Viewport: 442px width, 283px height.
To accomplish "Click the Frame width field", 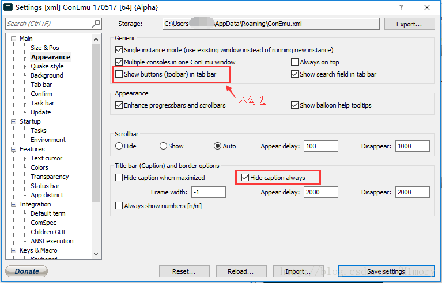I will pyautogui.click(x=209, y=192).
